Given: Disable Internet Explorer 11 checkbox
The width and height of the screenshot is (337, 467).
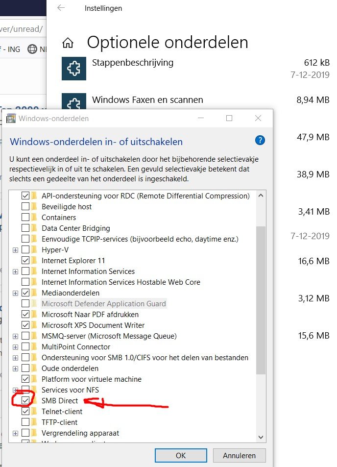Looking at the screenshot, I should 25,261.
